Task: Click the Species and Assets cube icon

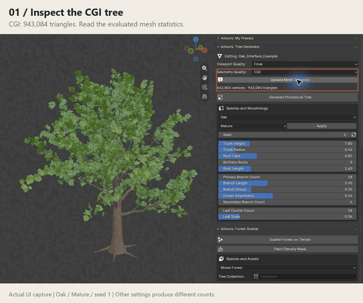Action: click(x=221, y=259)
